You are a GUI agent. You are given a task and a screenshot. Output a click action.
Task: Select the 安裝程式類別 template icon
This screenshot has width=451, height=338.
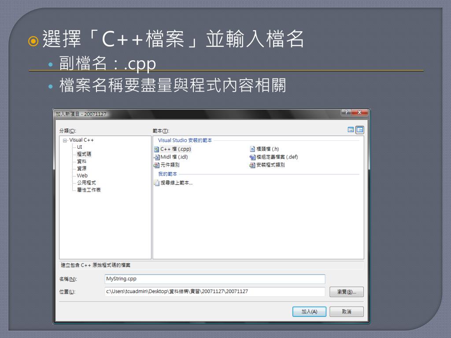click(x=252, y=165)
